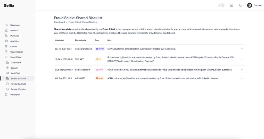264x139 pixels.
Task: Click the Analytics icon in sidebar
Action: coord(6,41)
